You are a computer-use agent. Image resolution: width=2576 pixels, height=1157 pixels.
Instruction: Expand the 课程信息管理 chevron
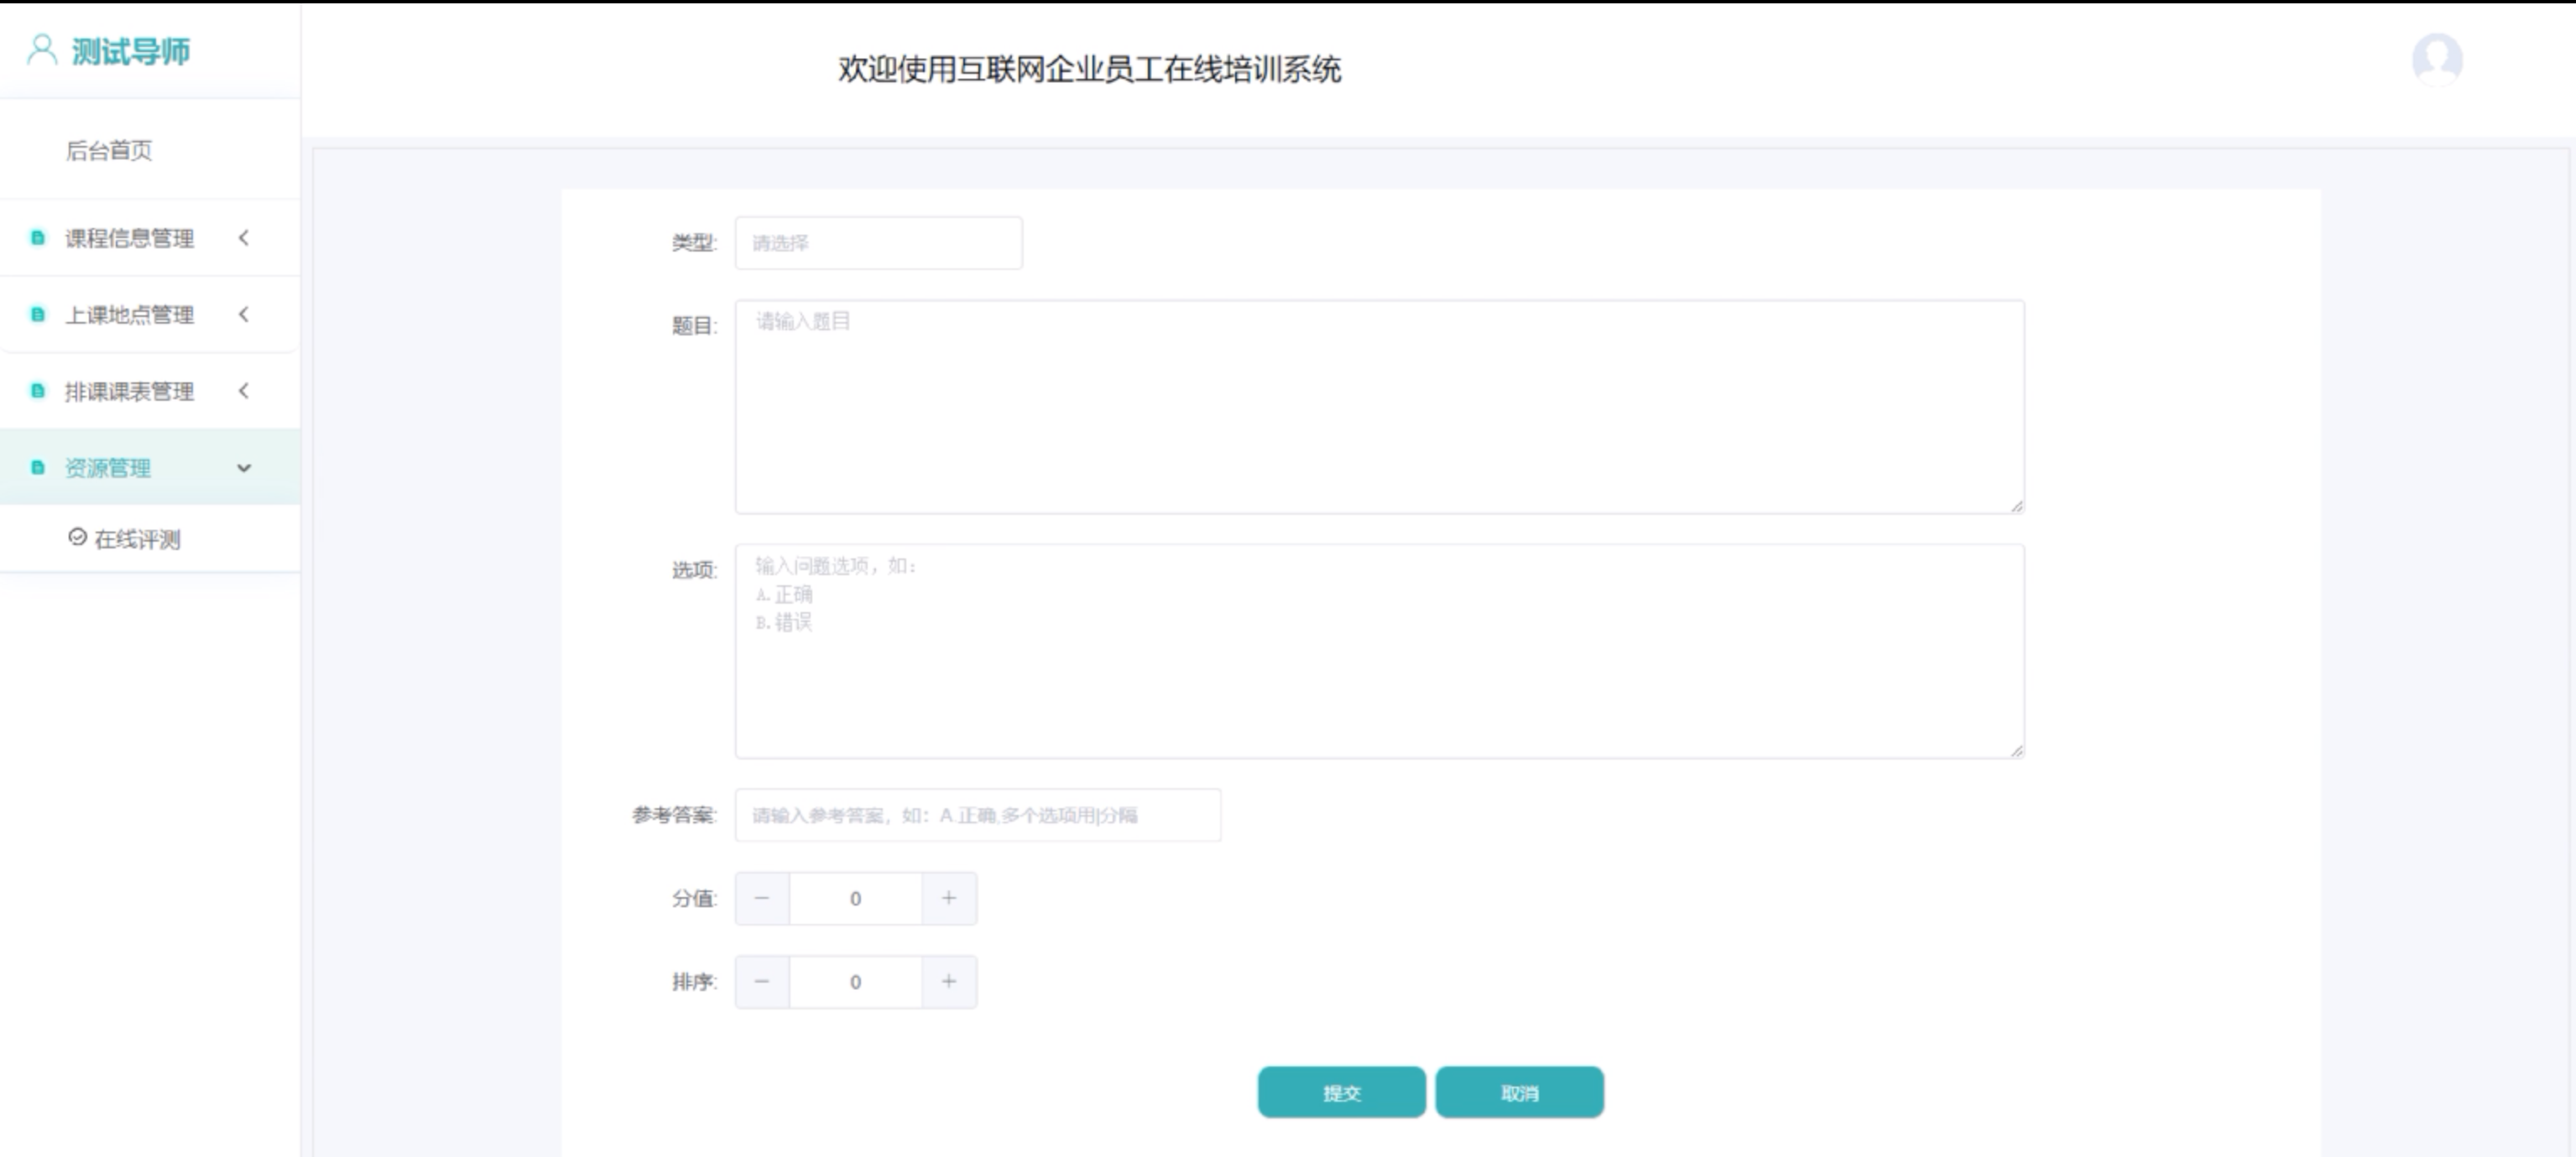243,238
